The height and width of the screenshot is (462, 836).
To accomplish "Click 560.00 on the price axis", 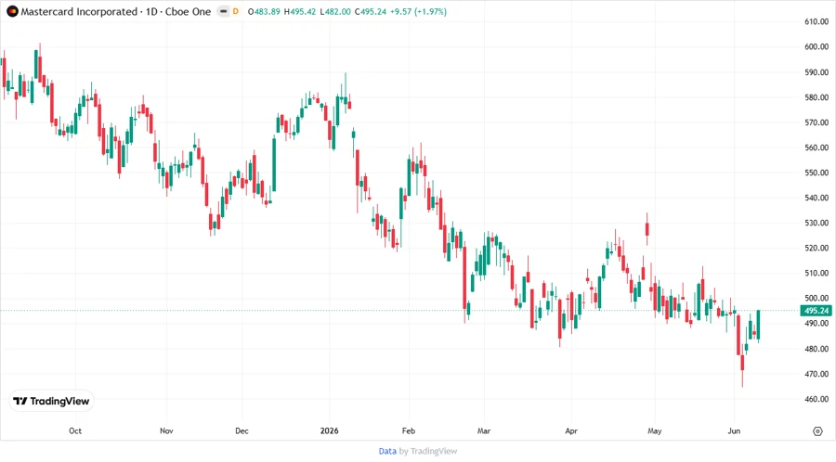I will (x=816, y=148).
